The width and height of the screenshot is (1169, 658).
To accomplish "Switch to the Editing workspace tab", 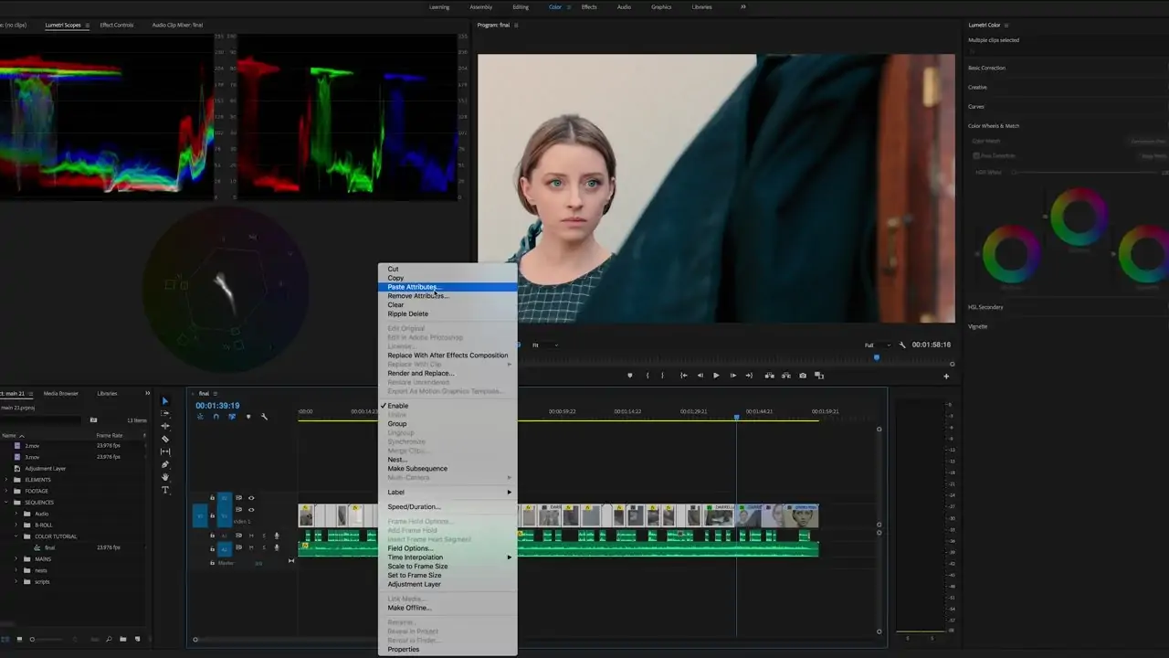I will [x=521, y=7].
